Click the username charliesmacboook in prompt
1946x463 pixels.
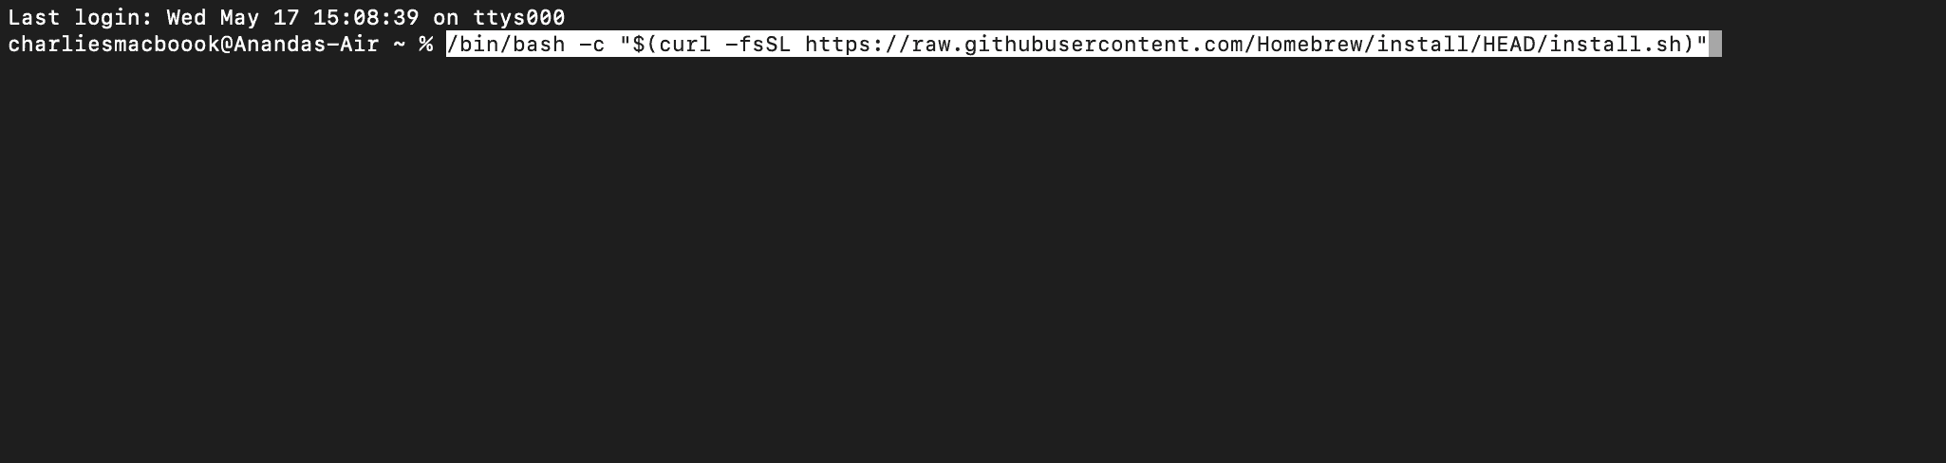coord(114,45)
